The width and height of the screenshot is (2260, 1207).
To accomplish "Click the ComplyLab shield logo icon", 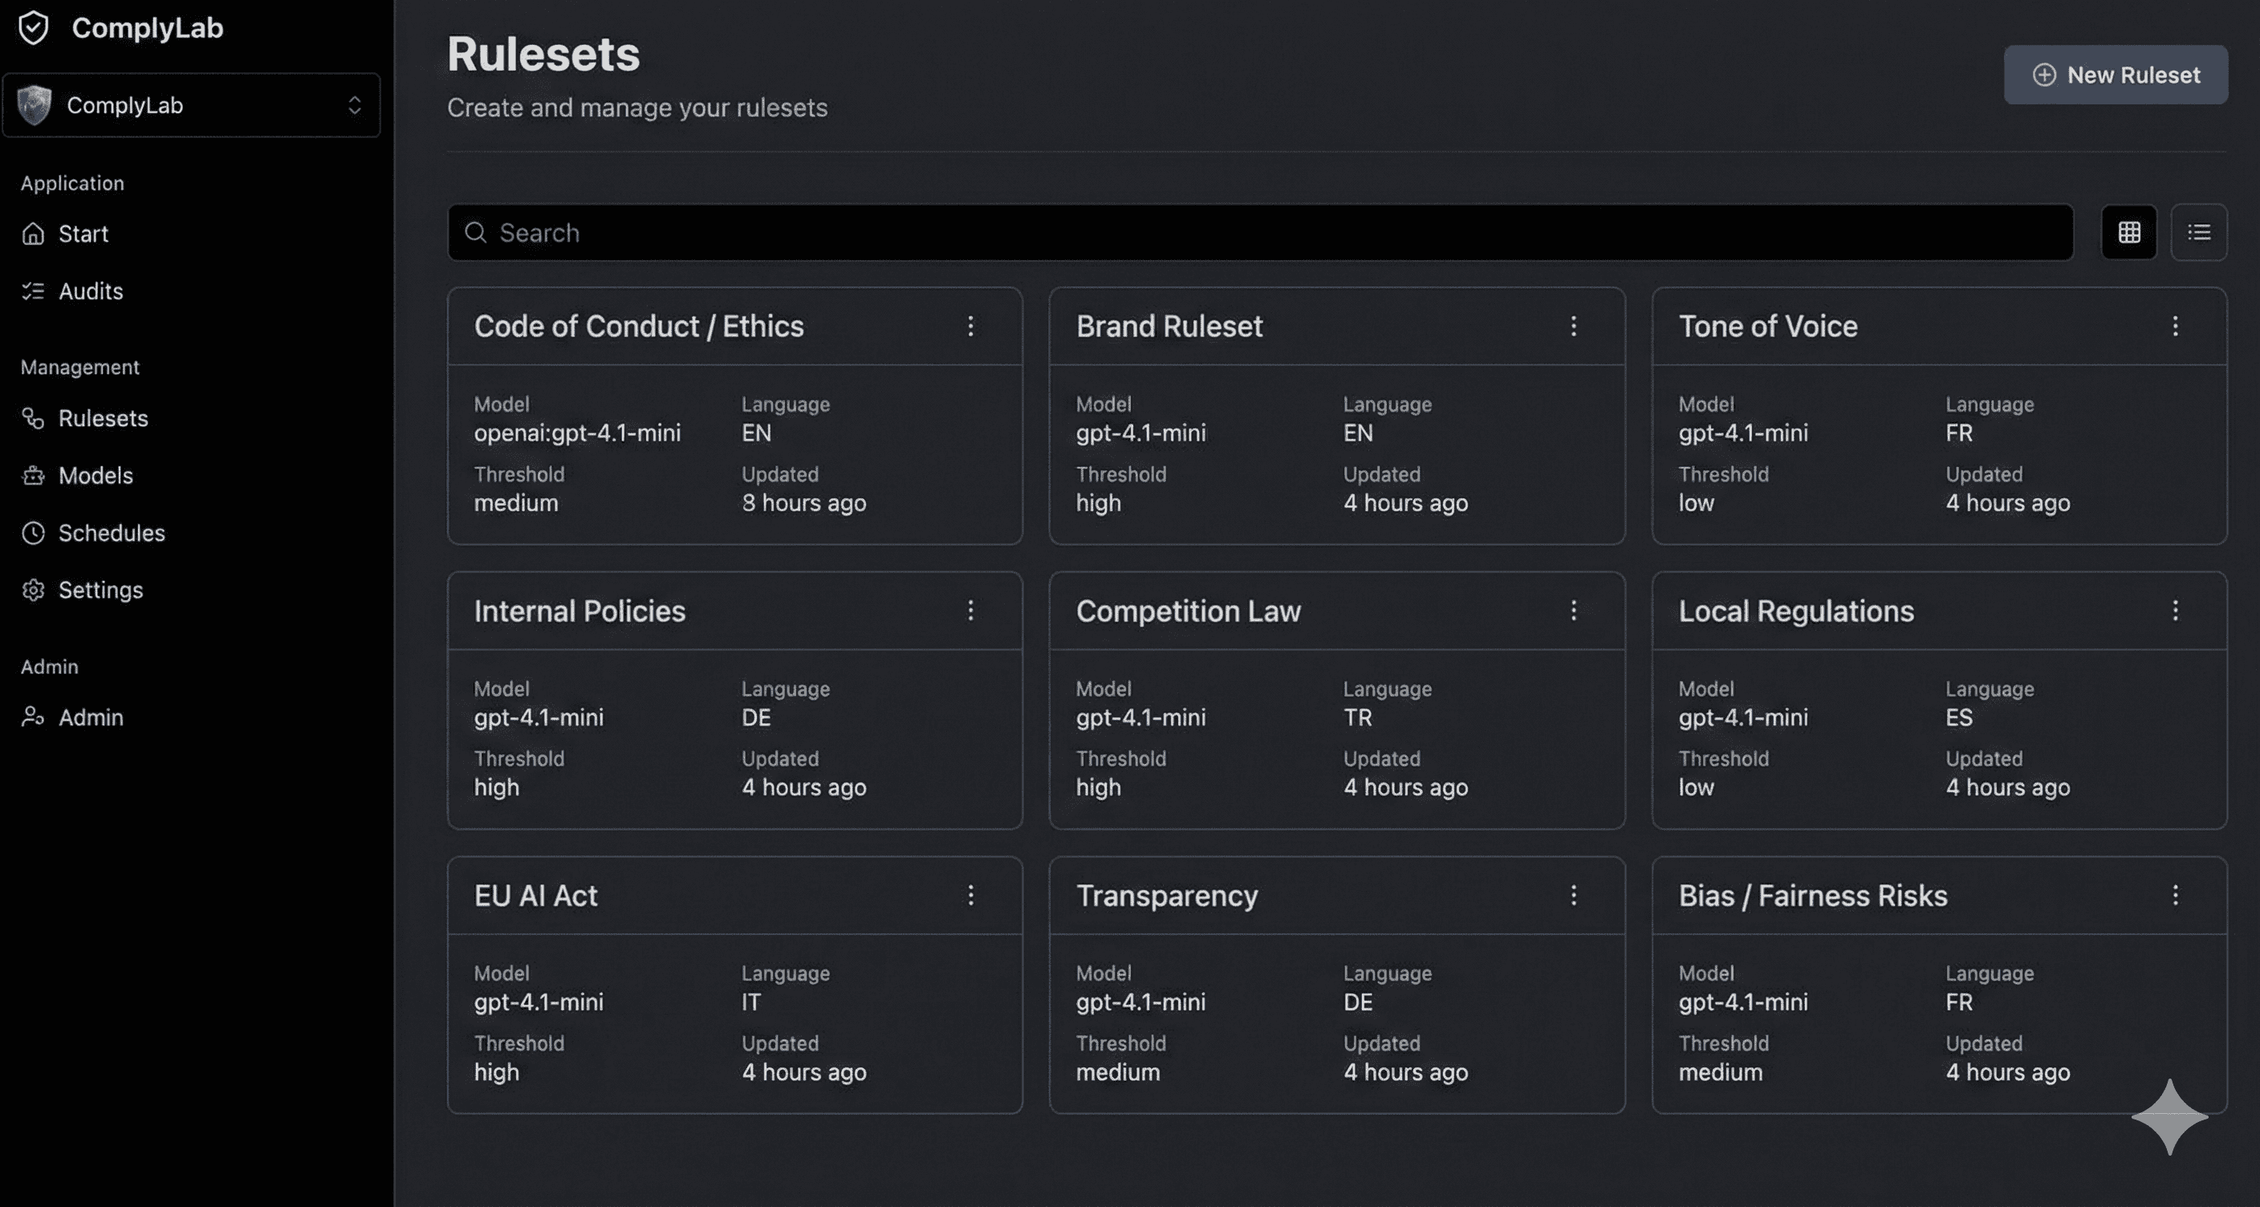I will (34, 28).
